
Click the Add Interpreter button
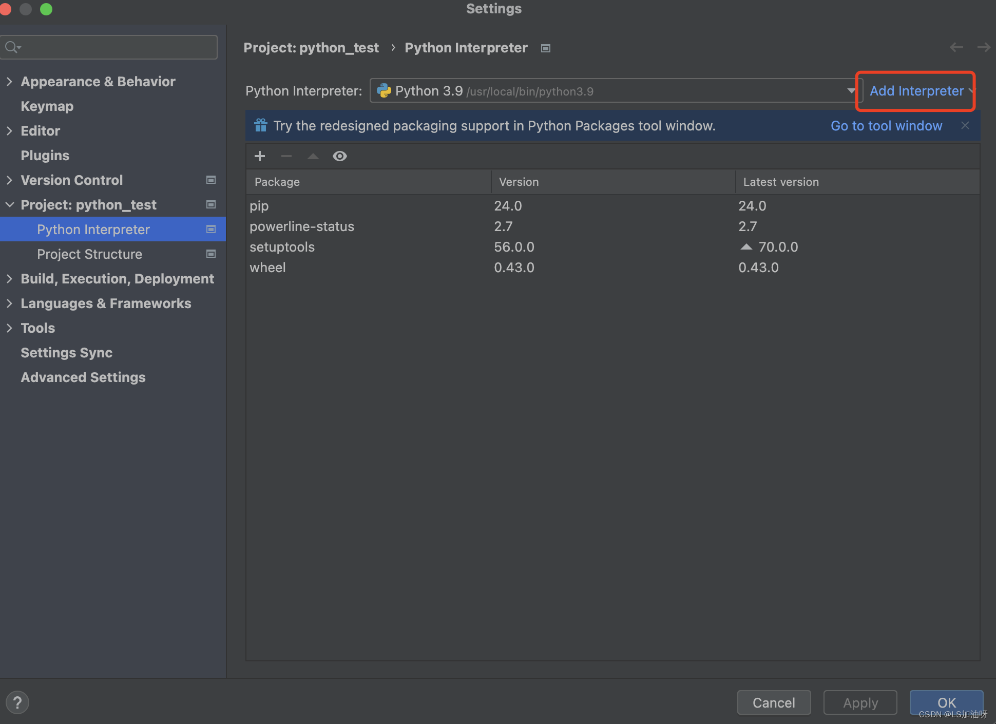pos(918,90)
